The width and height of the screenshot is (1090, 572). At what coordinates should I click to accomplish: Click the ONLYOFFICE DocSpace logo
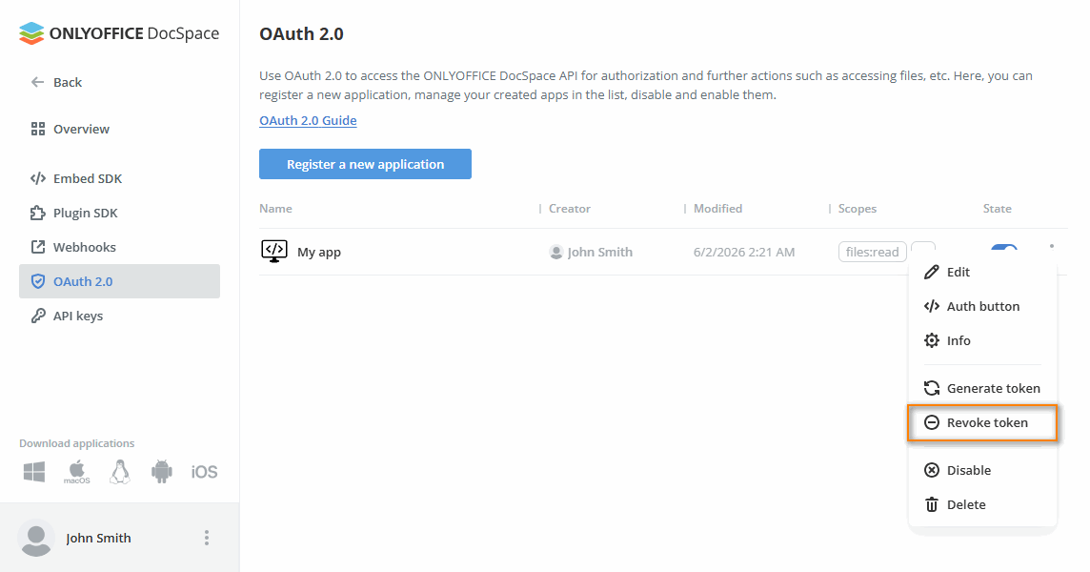pyautogui.click(x=119, y=33)
